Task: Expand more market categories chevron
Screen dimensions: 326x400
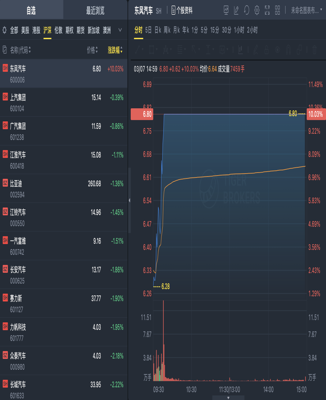Action: 120,30
